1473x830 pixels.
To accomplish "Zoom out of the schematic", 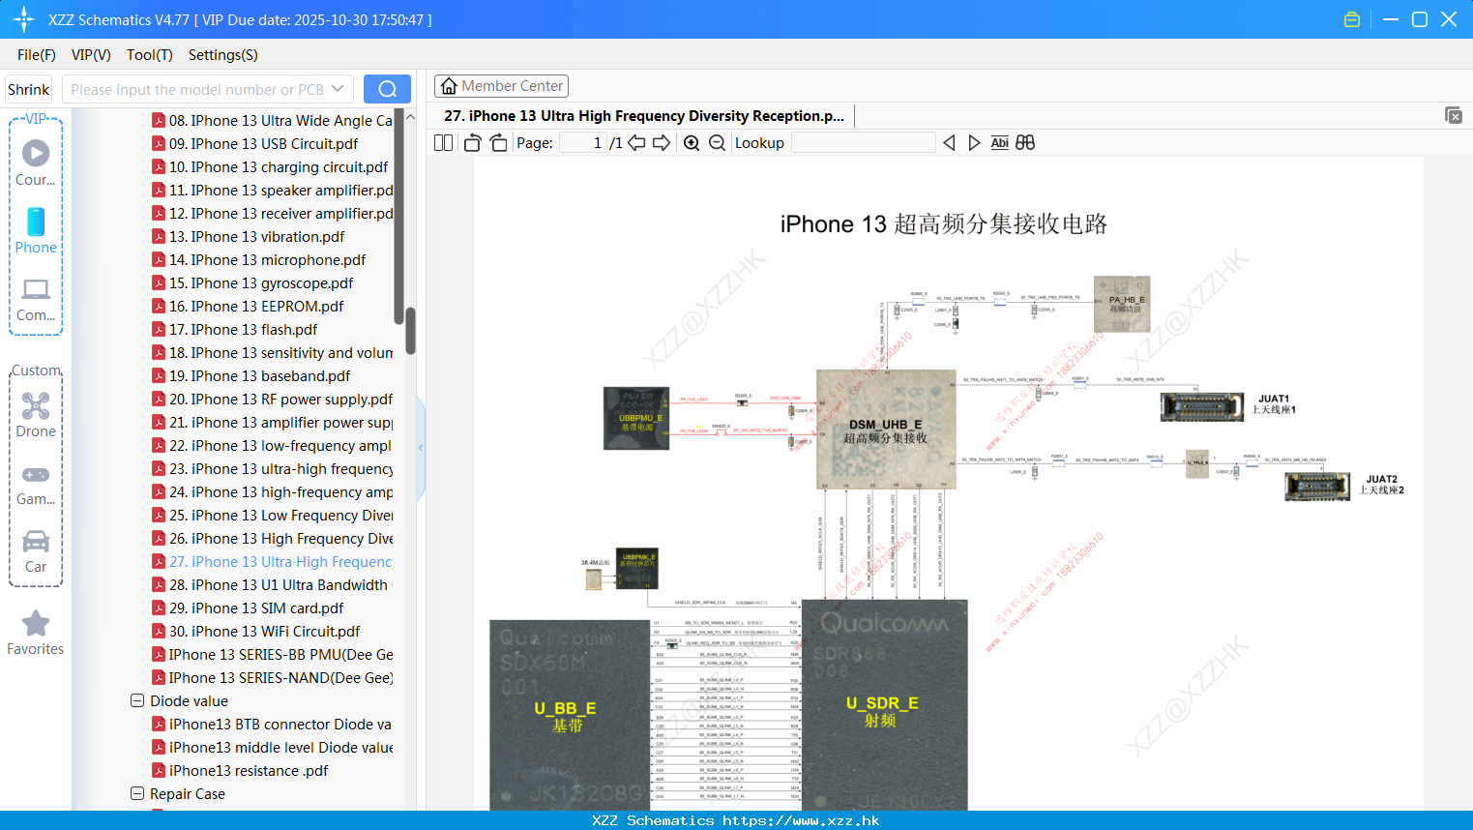I will (717, 143).
